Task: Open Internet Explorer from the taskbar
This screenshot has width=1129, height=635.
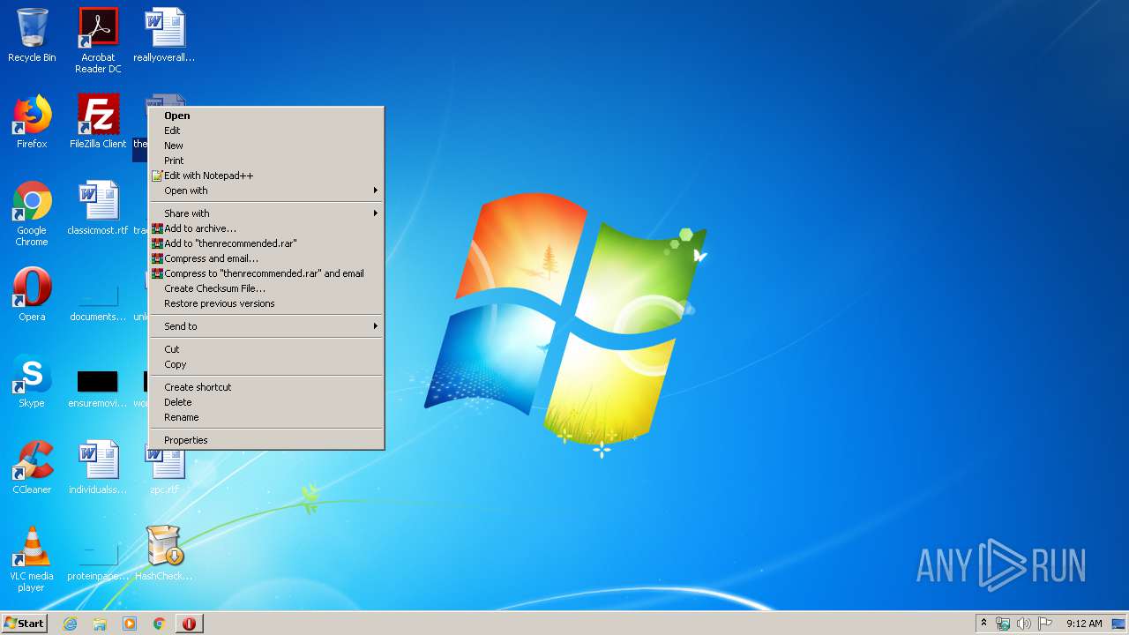Action: 71,624
